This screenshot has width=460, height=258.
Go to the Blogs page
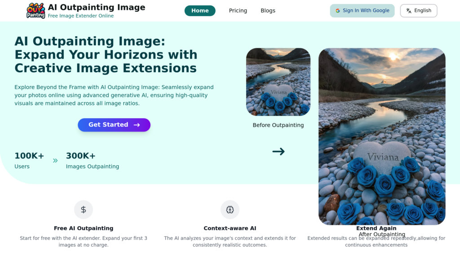[268, 11]
